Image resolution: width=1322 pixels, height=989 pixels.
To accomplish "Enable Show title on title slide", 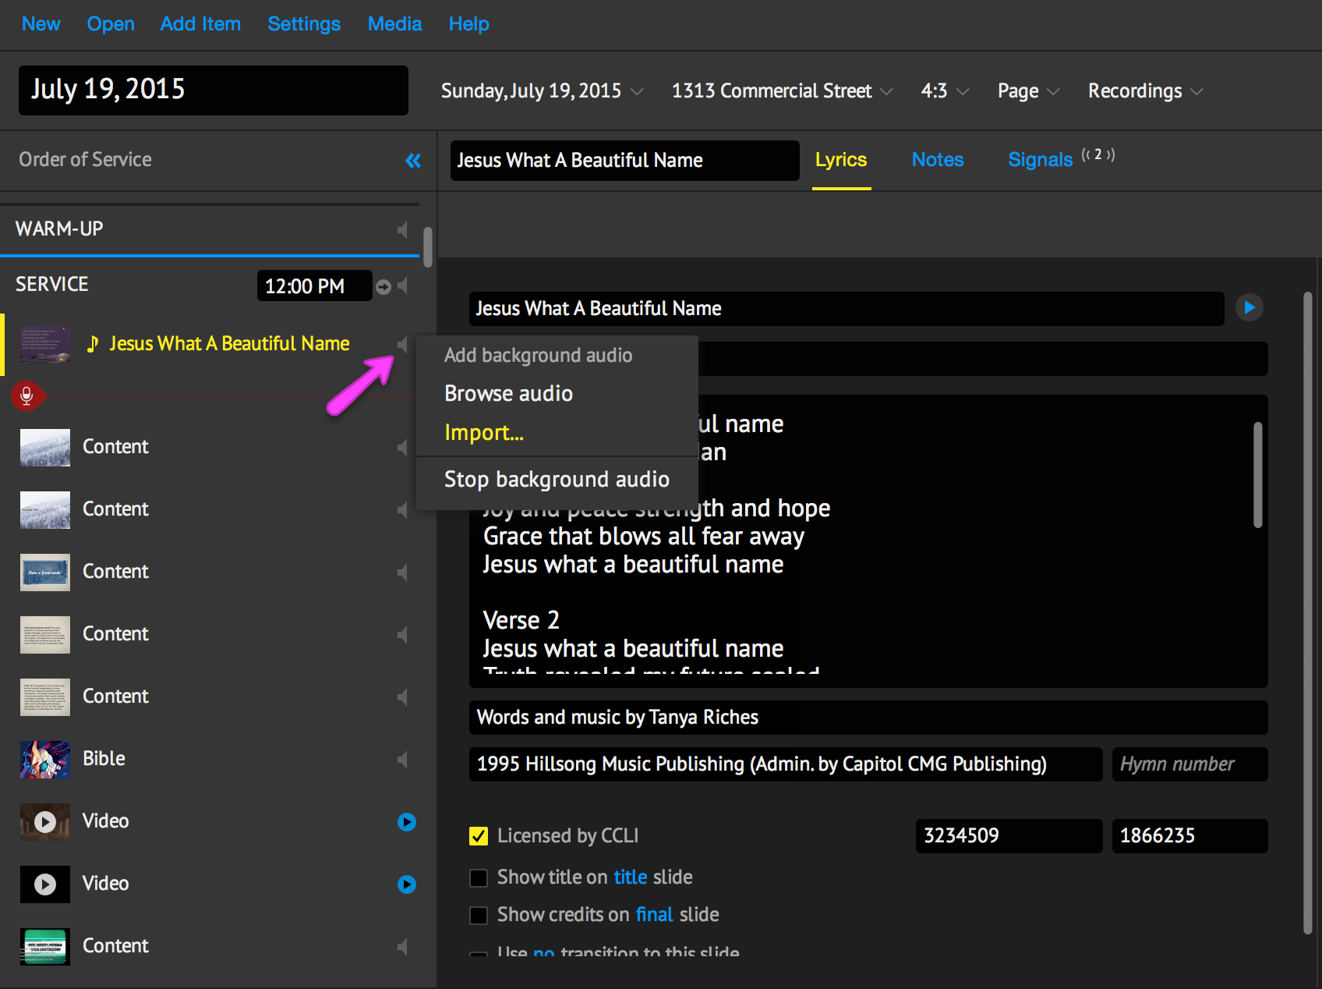I will tap(479, 878).
